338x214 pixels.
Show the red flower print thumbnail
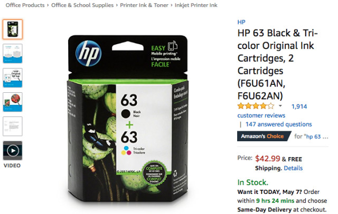(x=13, y=102)
